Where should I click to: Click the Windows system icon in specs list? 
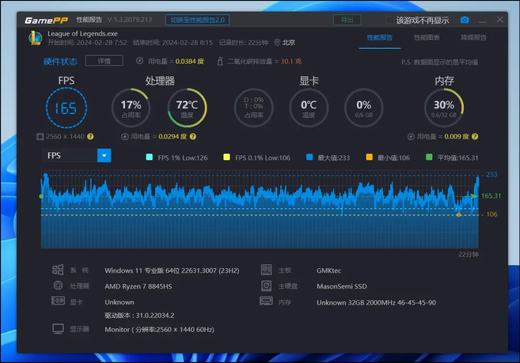pyautogui.click(x=58, y=270)
